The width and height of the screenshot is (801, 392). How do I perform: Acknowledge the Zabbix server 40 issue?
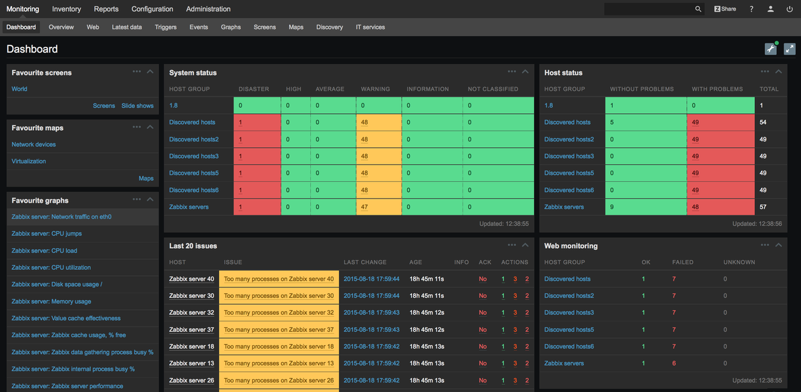click(x=483, y=279)
